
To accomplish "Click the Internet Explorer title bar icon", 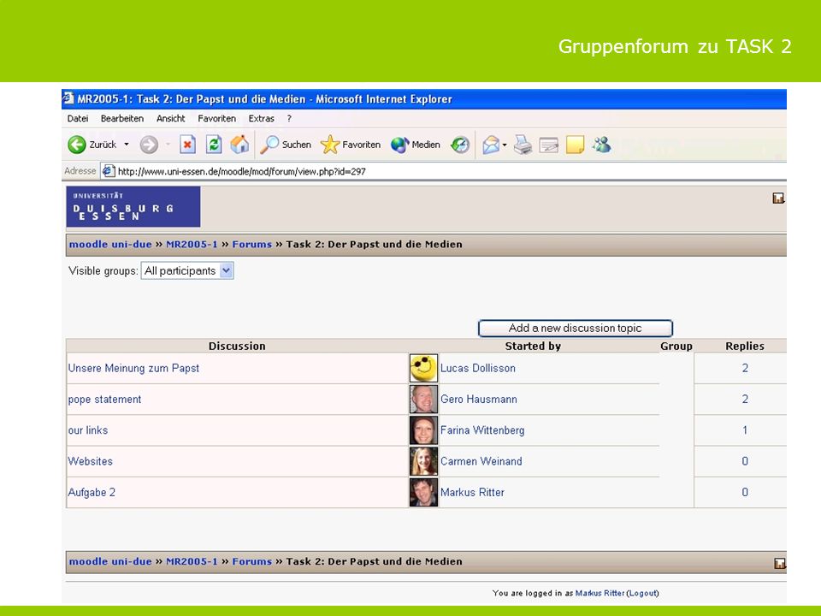I will [68, 98].
